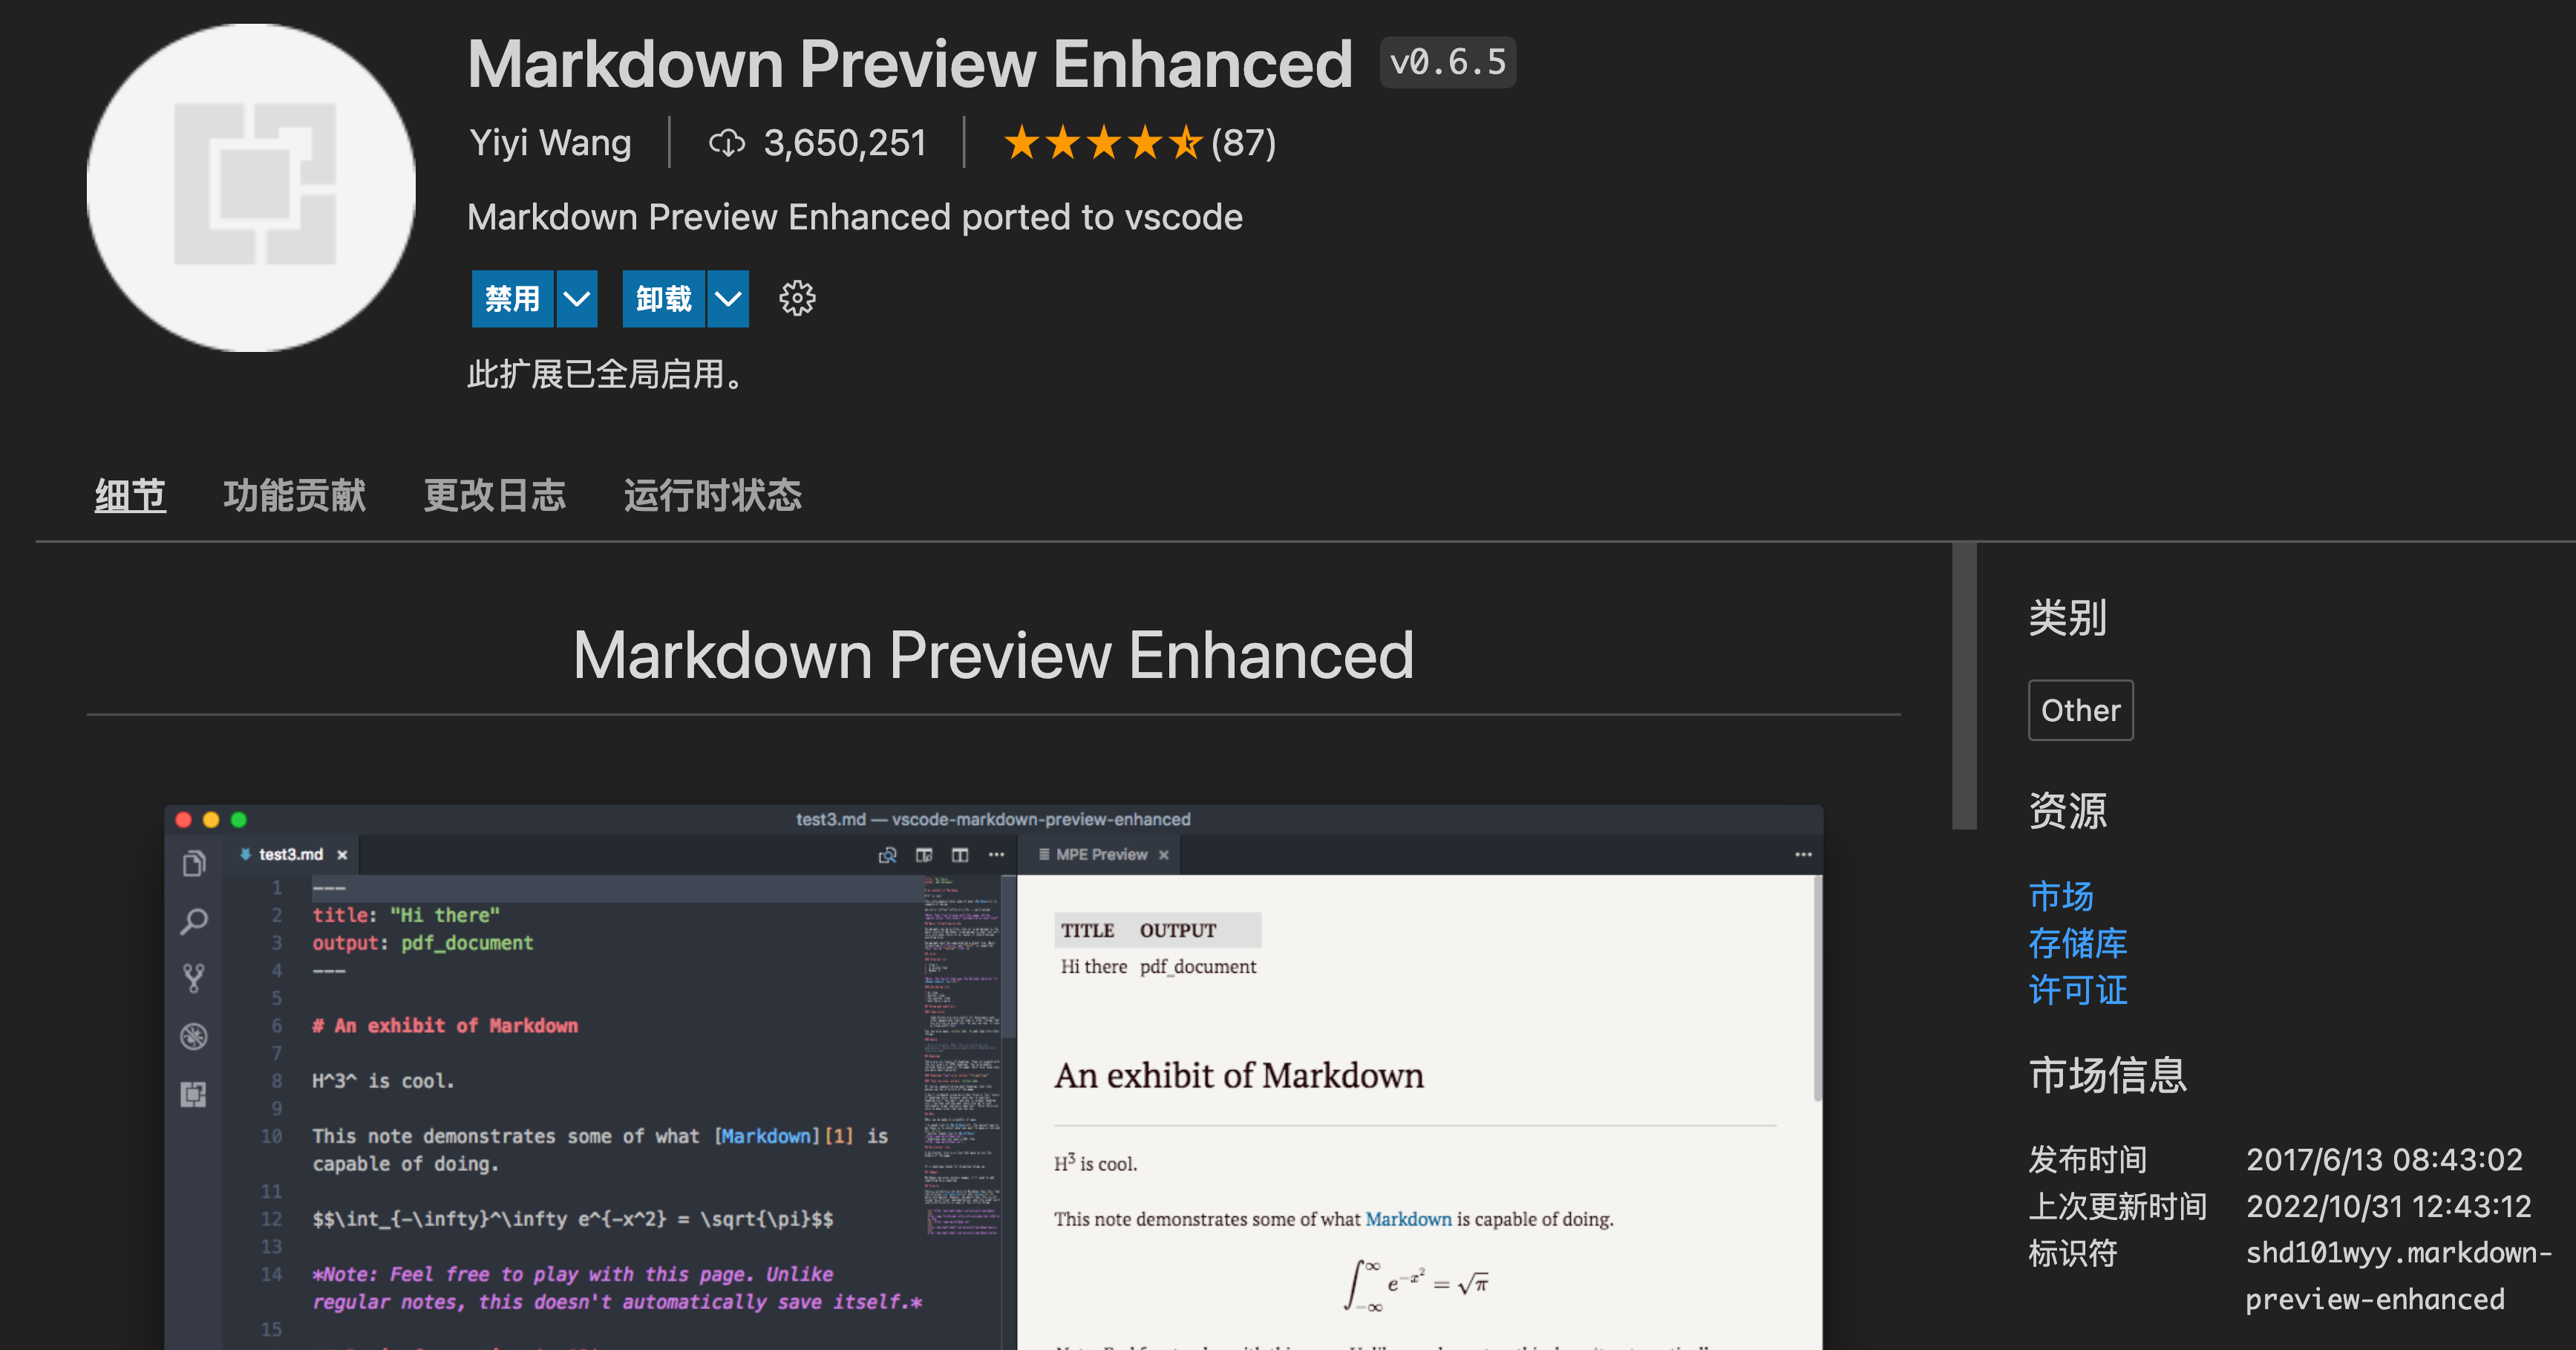2576x1350 pixels.
Task: Expand the dropdown arrow next to 卸载
Action: [x=727, y=298]
